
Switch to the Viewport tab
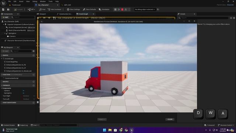point(43,14)
